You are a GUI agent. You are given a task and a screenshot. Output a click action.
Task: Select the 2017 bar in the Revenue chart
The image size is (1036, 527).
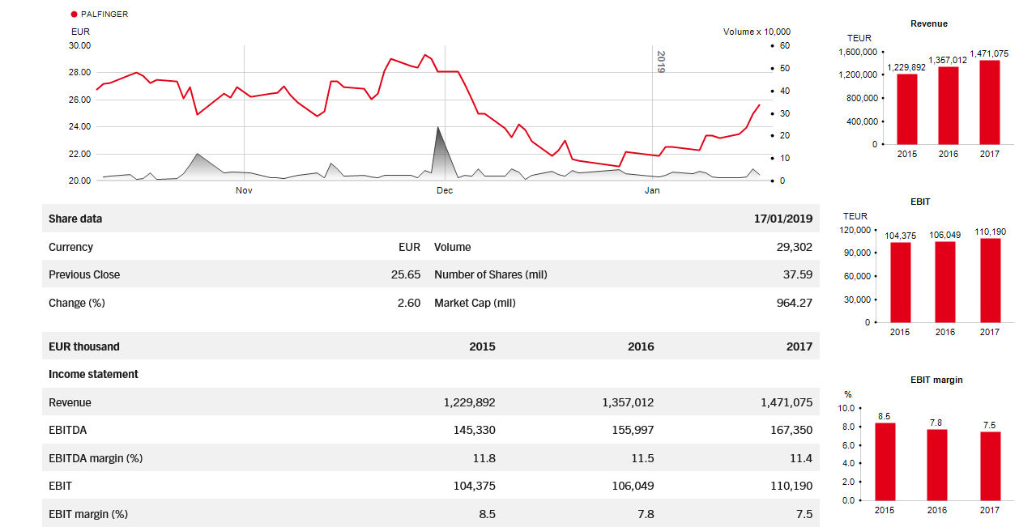tap(989, 102)
